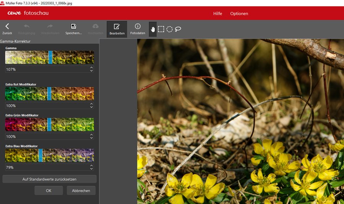Image resolution: width=344 pixels, height=204 pixels.
Task: Click the Gamma slider handle
Action: tap(50, 57)
